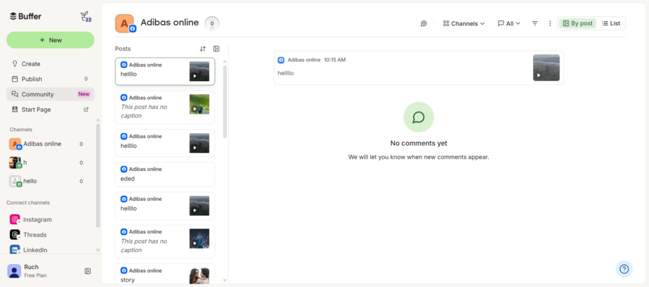
Task: Click the 0 comment count badge in header
Action: pyautogui.click(x=212, y=23)
